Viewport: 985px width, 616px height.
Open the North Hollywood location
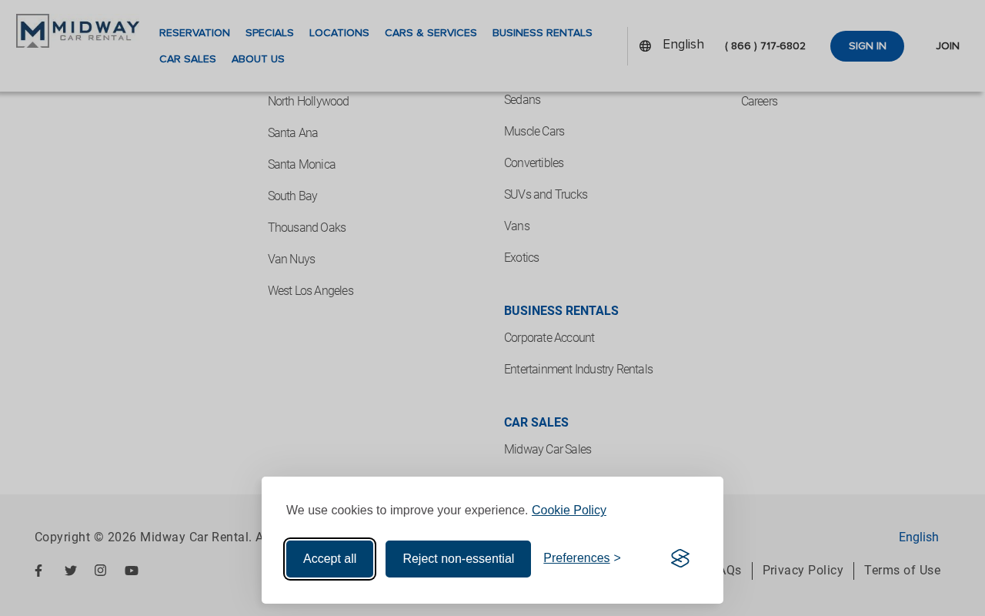[x=309, y=102]
